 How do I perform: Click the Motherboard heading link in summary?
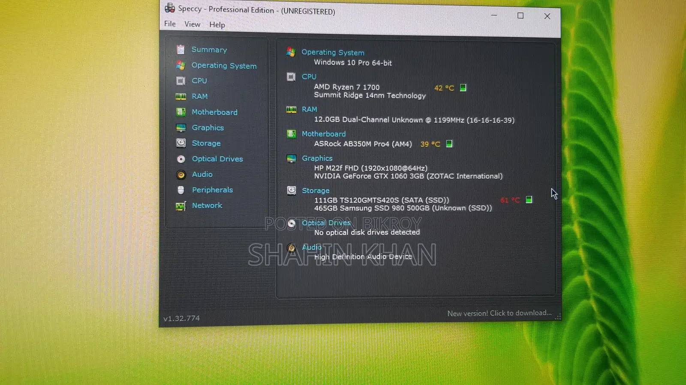tap(324, 134)
